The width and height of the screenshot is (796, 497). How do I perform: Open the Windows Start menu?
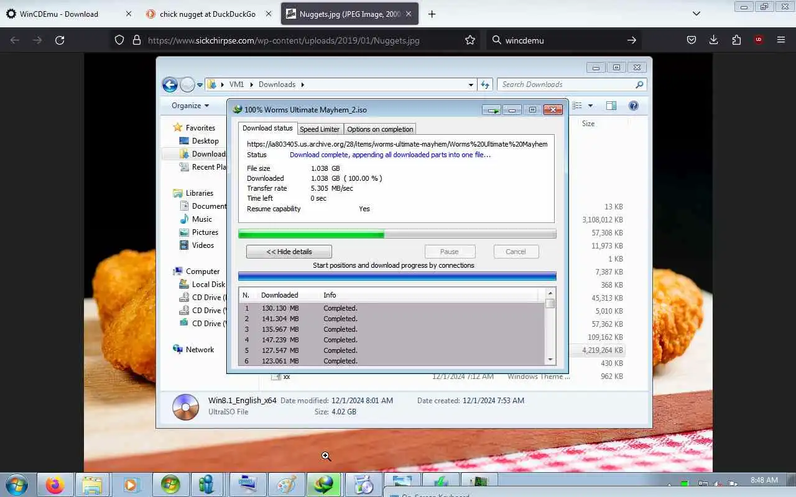tap(16, 485)
